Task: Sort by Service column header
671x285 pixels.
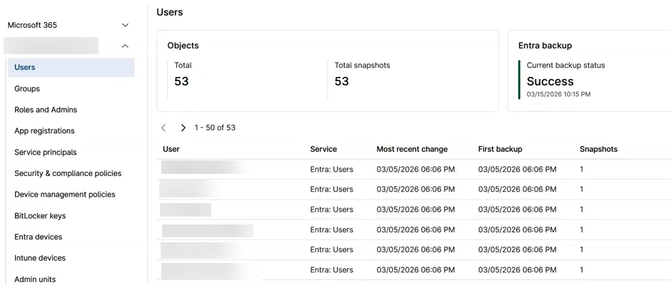Action: coord(323,149)
